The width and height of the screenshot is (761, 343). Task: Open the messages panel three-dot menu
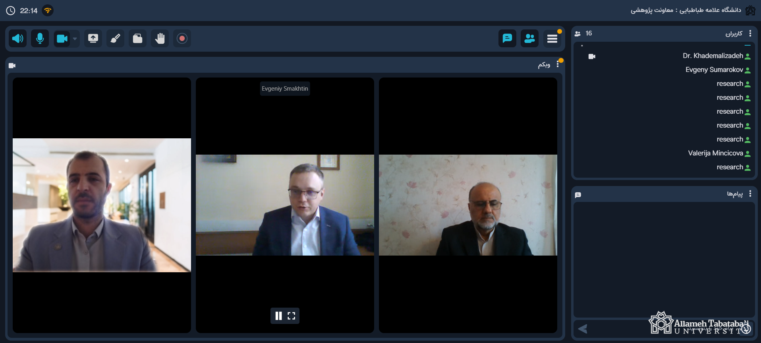(750, 194)
